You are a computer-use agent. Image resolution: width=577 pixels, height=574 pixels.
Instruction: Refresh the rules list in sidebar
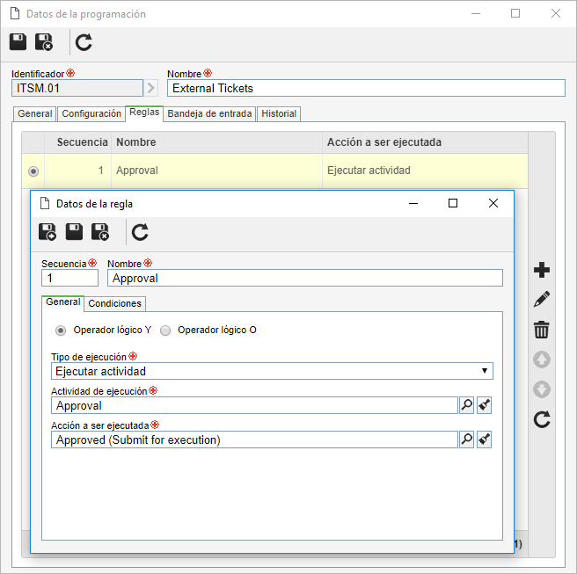pos(542,419)
